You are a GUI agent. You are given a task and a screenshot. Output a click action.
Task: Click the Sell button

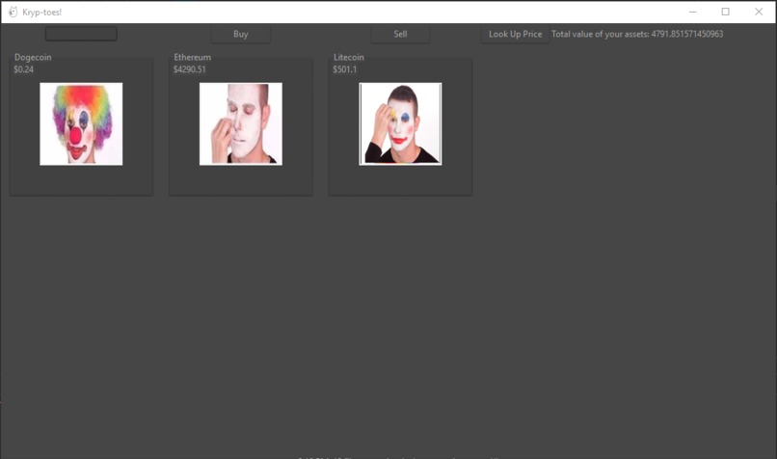click(x=400, y=34)
